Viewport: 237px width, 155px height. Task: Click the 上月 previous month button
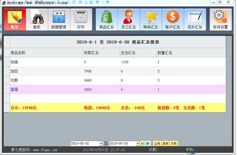tap(157, 143)
